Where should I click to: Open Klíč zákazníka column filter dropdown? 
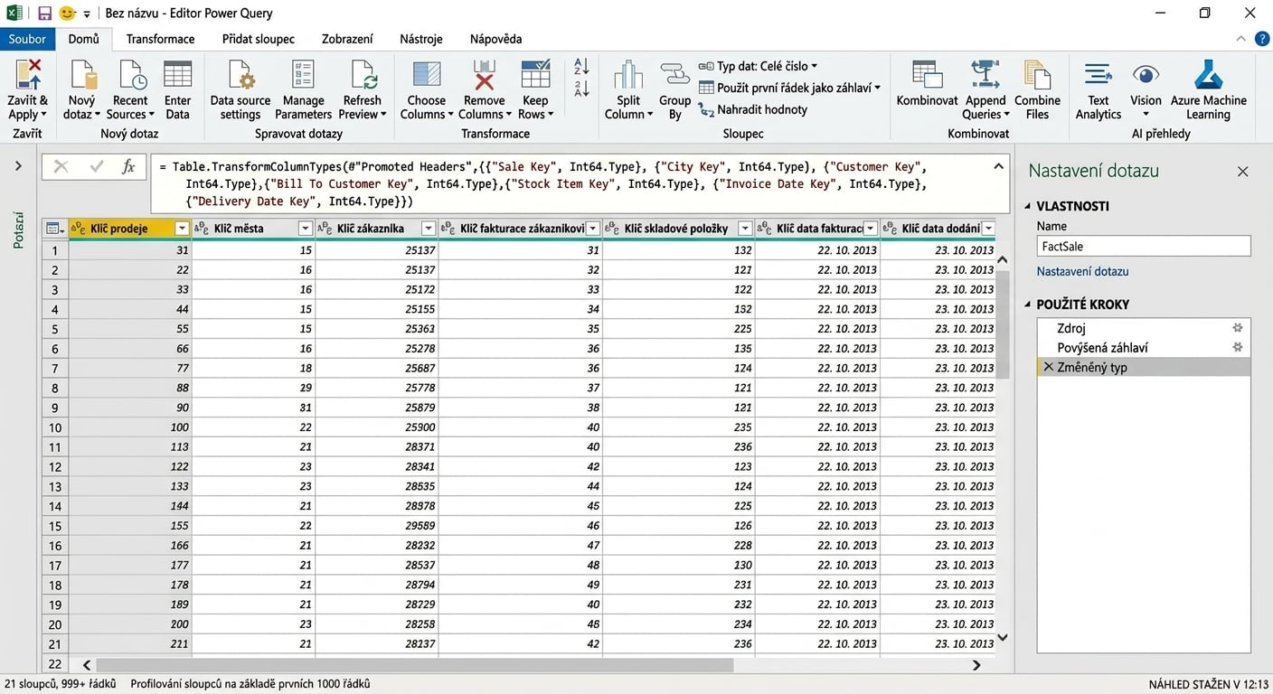pyautogui.click(x=429, y=229)
